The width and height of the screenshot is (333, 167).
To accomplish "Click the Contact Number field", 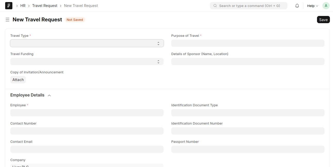I will click(87, 131).
